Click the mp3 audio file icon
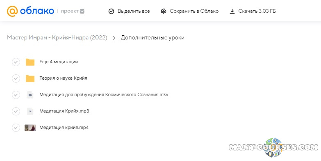Image resolution: width=321 pixels, height=161 pixels. tap(30, 111)
